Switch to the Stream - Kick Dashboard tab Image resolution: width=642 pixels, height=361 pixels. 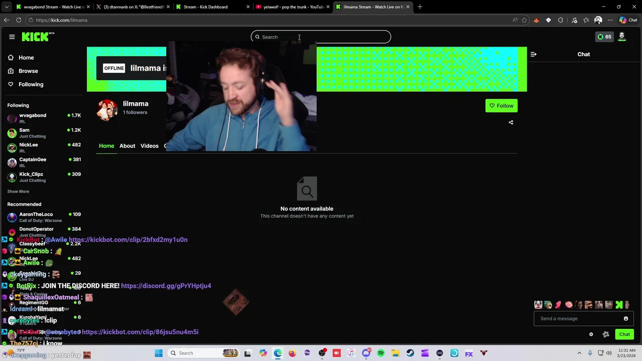coord(213,7)
